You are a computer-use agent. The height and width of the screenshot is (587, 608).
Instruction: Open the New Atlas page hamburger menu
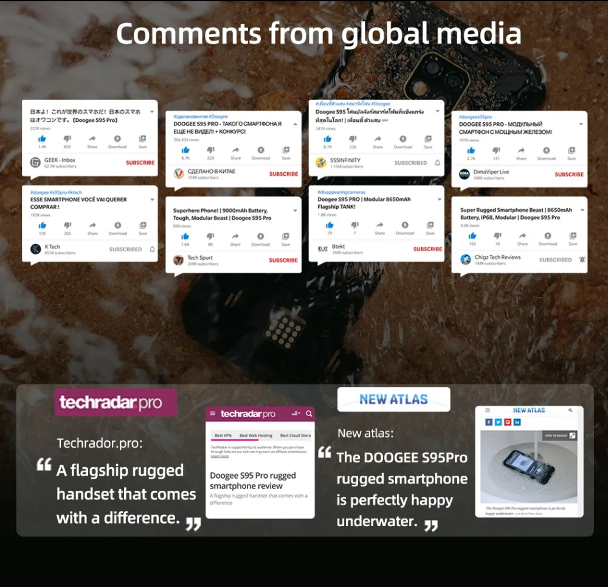click(x=488, y=410)
